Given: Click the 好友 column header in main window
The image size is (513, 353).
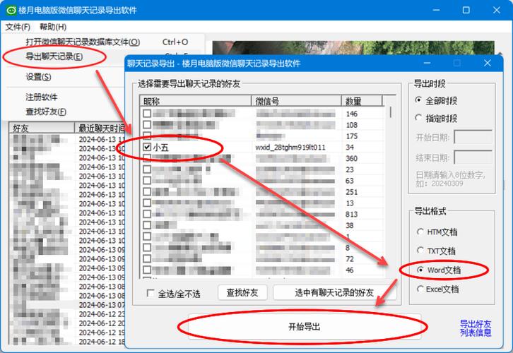Looking at the screenshot, I should (x=42, y=128).
